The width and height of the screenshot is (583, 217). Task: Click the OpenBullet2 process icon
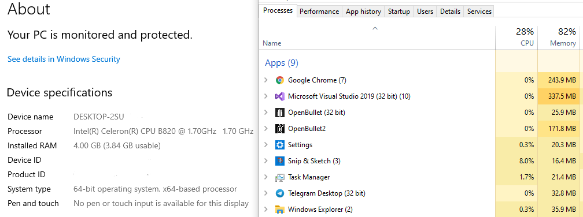point(279,129)
